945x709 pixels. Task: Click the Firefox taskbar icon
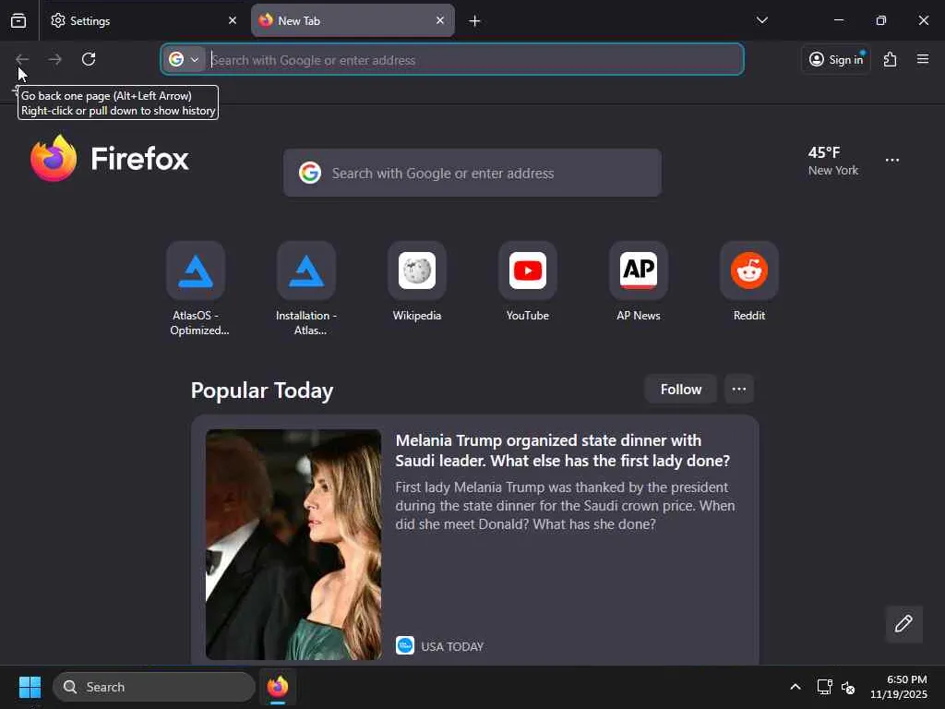(278, 687)
